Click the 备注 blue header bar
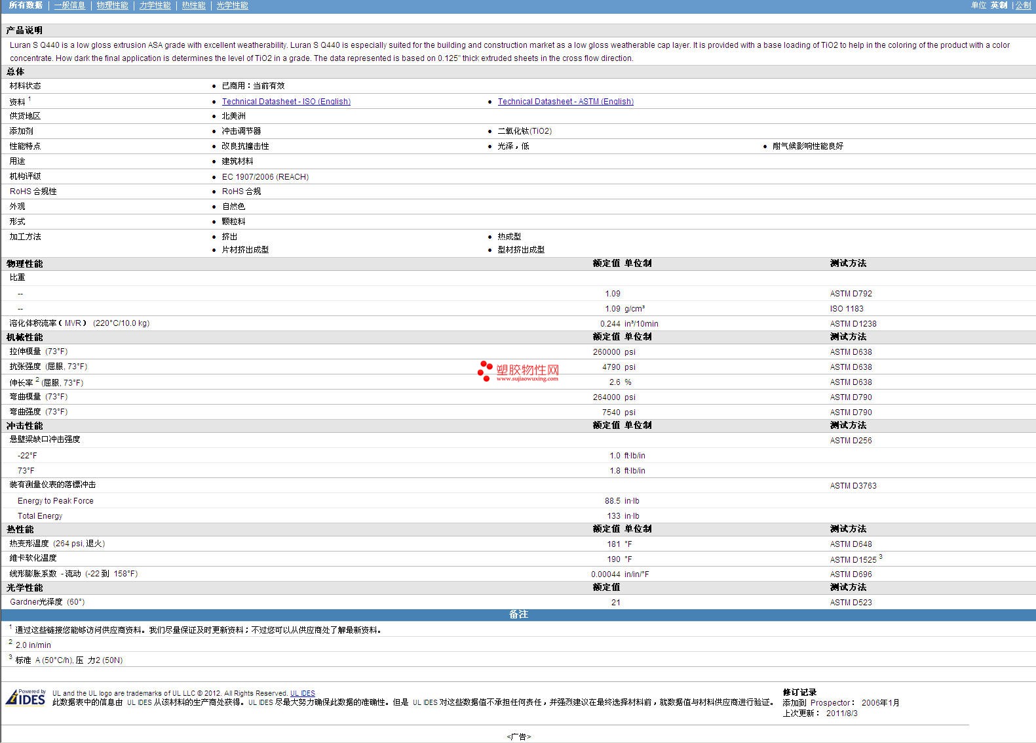Image resolution: width=1036 pixels, height=743 pixels. pyautogui.click(x=518, y=614)
